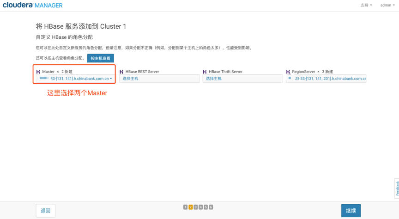The image size is (399, 219).
Task: Click heading '将 HBase 服务添加到 Cluster 1'
Action: [81, 26]
